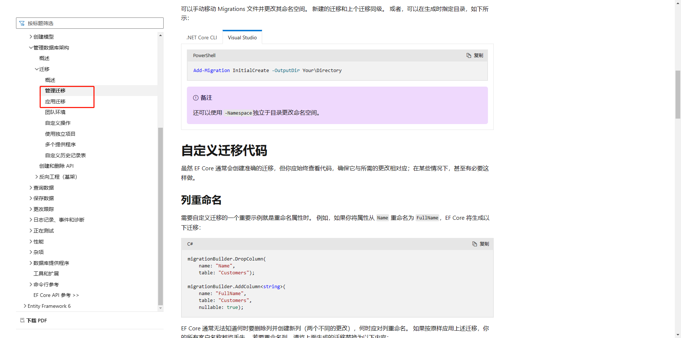Click the download PDF icon
681x338 pixels.
click(22, 321)
